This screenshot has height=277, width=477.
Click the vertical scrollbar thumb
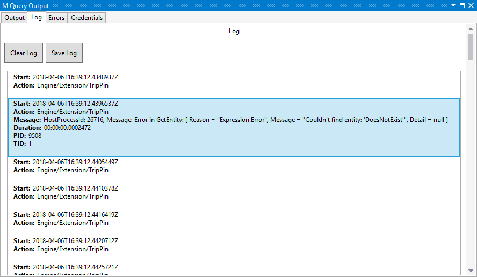point(471,47)
